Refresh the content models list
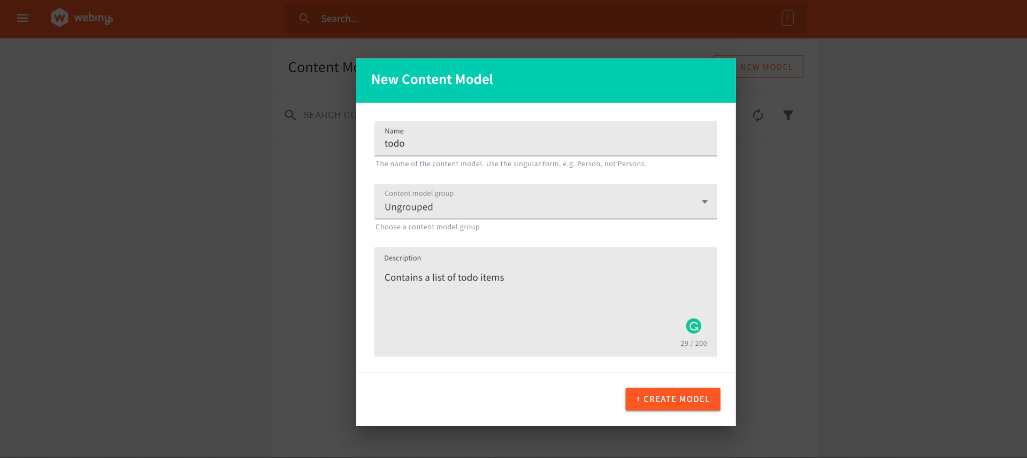This screenshot has height=458, width=1027. point(757,115)
